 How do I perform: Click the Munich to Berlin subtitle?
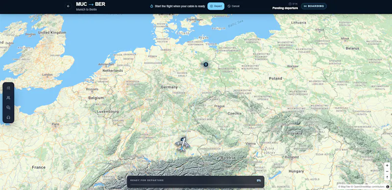pyautogui.click(x=86, y=9)
